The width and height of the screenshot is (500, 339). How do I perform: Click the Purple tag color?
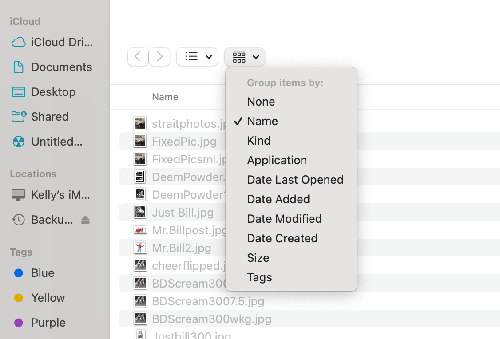point(19,323)
